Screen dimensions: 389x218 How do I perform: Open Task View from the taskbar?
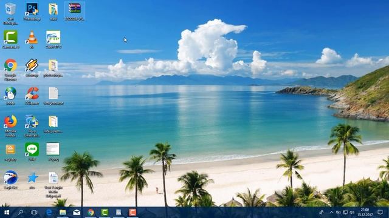click(x=34, y=213)
